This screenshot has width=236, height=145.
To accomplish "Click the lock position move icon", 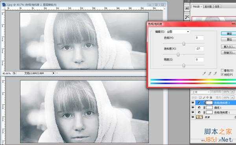I will tap(207, 97).
